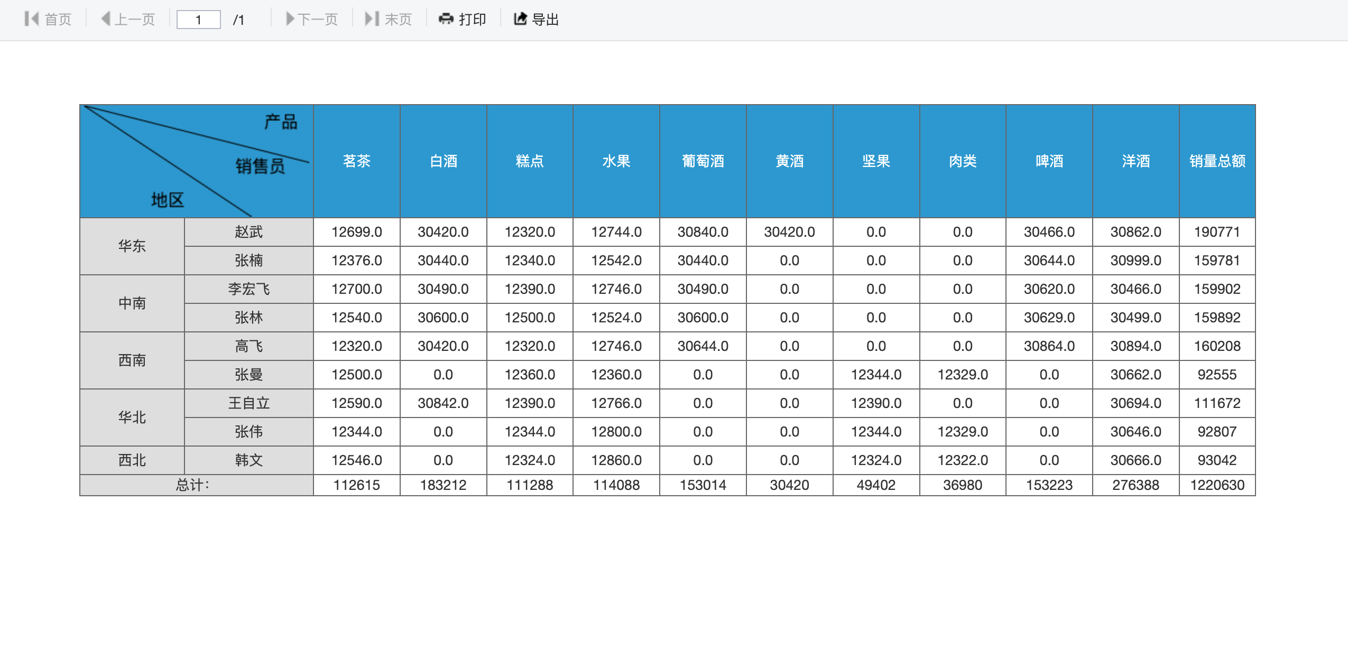The width and height of the screenshot is (1348, 668).
Task: Click the value 30999.0 in 张楠 row
Action: pyautogui.click(x=1136, y=261)
